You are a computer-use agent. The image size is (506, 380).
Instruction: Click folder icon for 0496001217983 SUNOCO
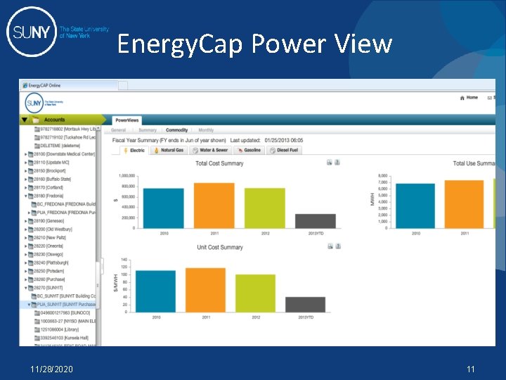click(37, 313)
